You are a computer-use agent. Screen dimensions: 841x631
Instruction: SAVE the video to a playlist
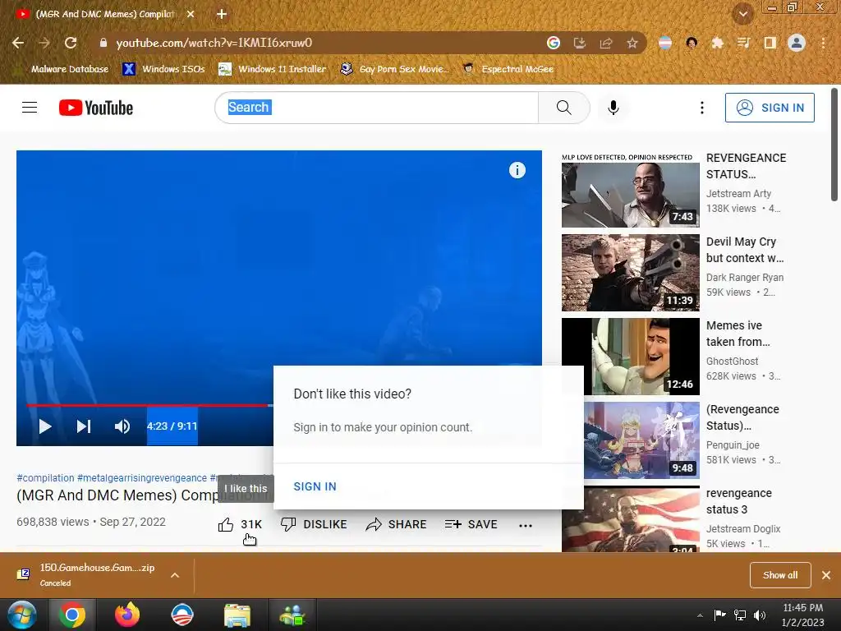[471, 524]
